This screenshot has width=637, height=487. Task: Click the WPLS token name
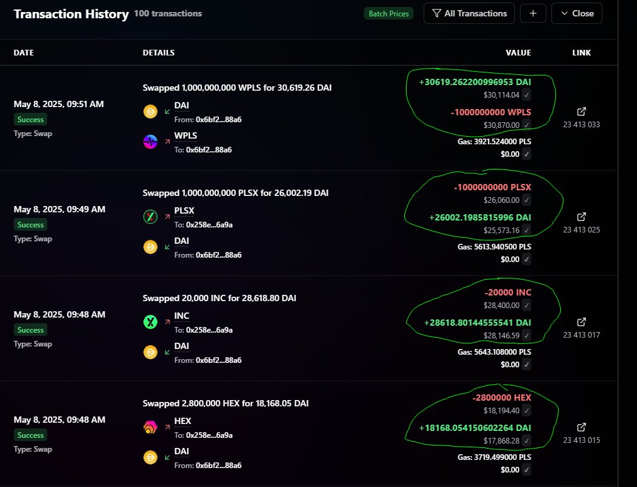pyautogui.click(x=186, y=135)
